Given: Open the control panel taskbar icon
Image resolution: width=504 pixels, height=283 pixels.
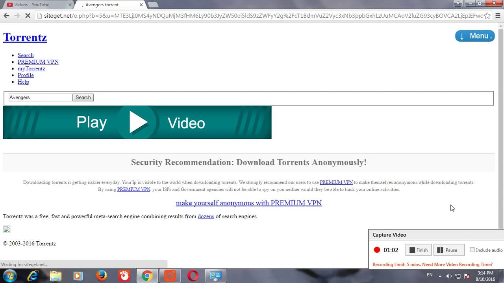Looking at the screenshot, I should click(x=216, y=276).
